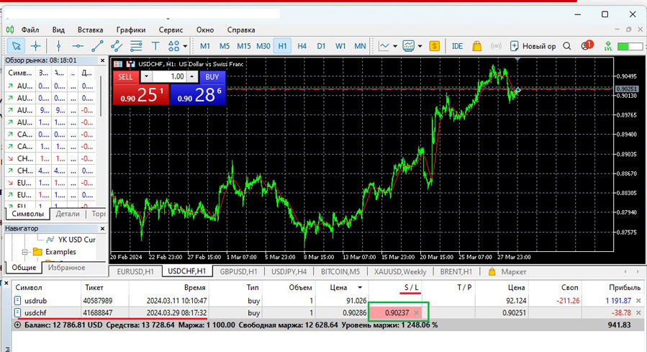
Task: Open the Маркет tab
Action: point(507,271)
